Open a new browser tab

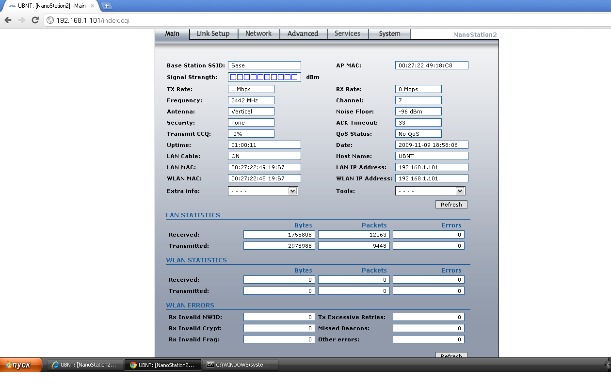(x=106, y=6)
